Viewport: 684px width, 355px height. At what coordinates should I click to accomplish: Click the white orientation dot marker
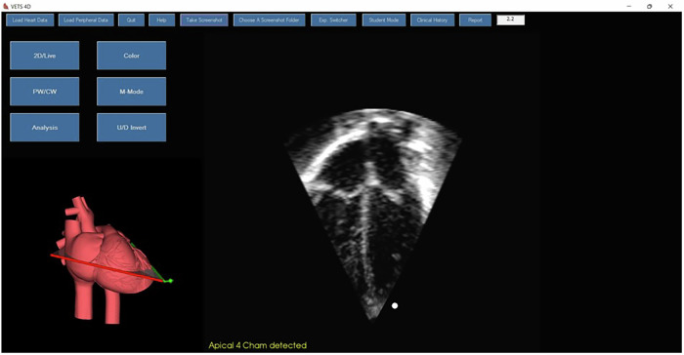(x=395, y=306)
